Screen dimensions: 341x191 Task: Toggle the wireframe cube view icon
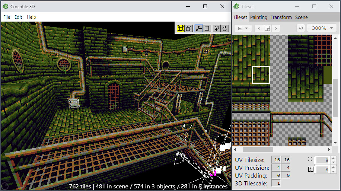point(189,28)
